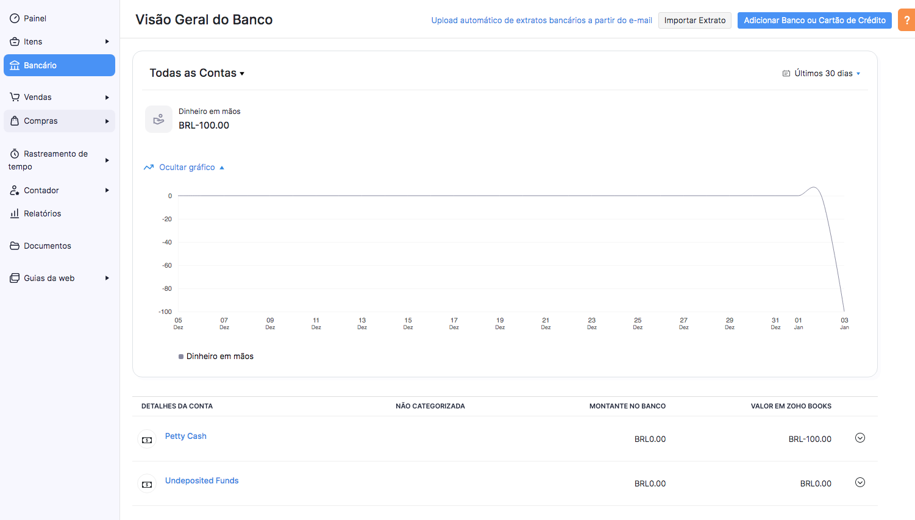915x520 pixels.
Task: Expand the Compras submenu arrow
Action: pos(107,121)
